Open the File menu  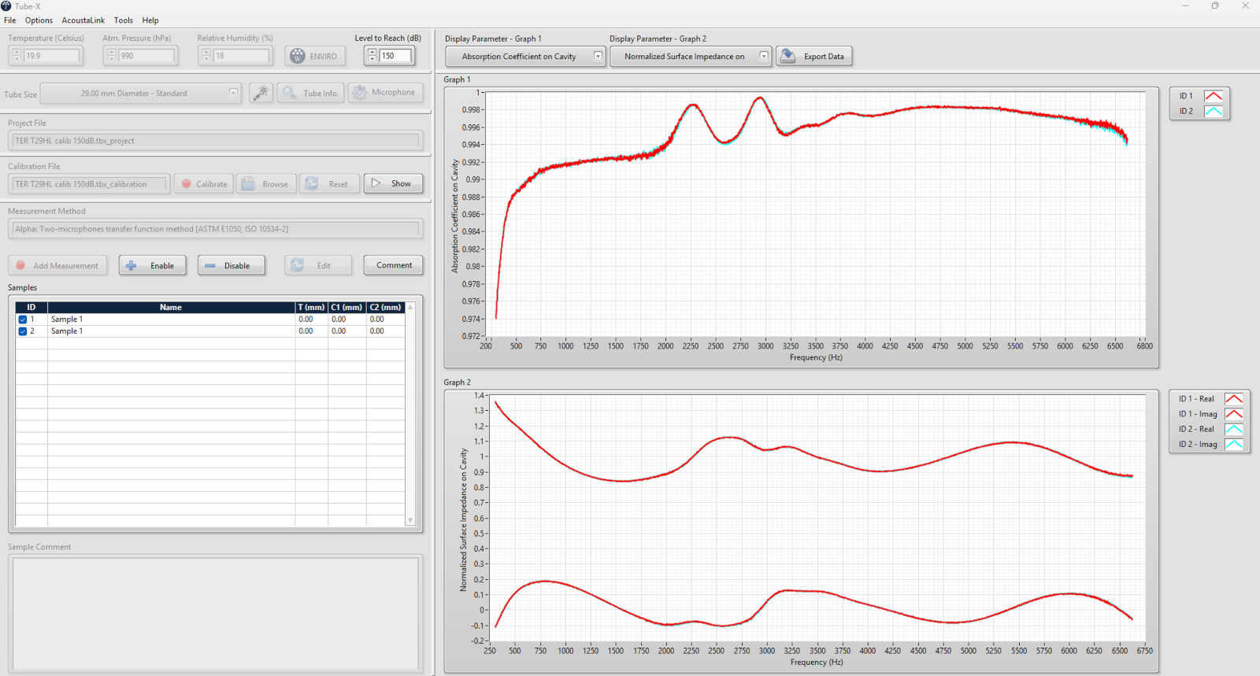9,20
